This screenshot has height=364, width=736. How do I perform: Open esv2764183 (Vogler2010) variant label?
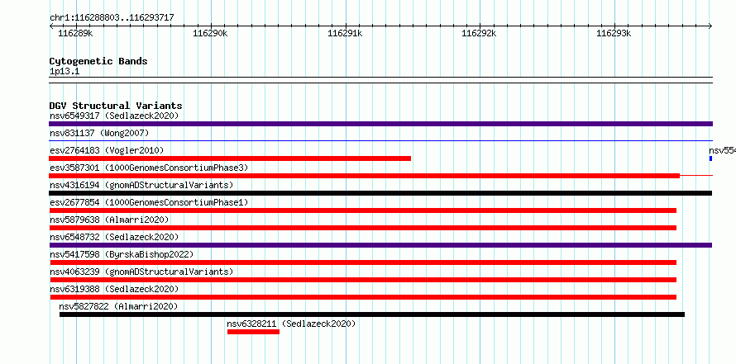[107, 150]
